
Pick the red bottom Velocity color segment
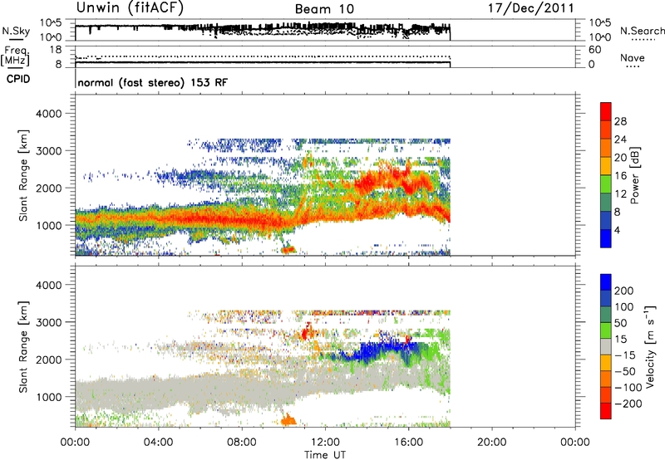click(606, 411)
